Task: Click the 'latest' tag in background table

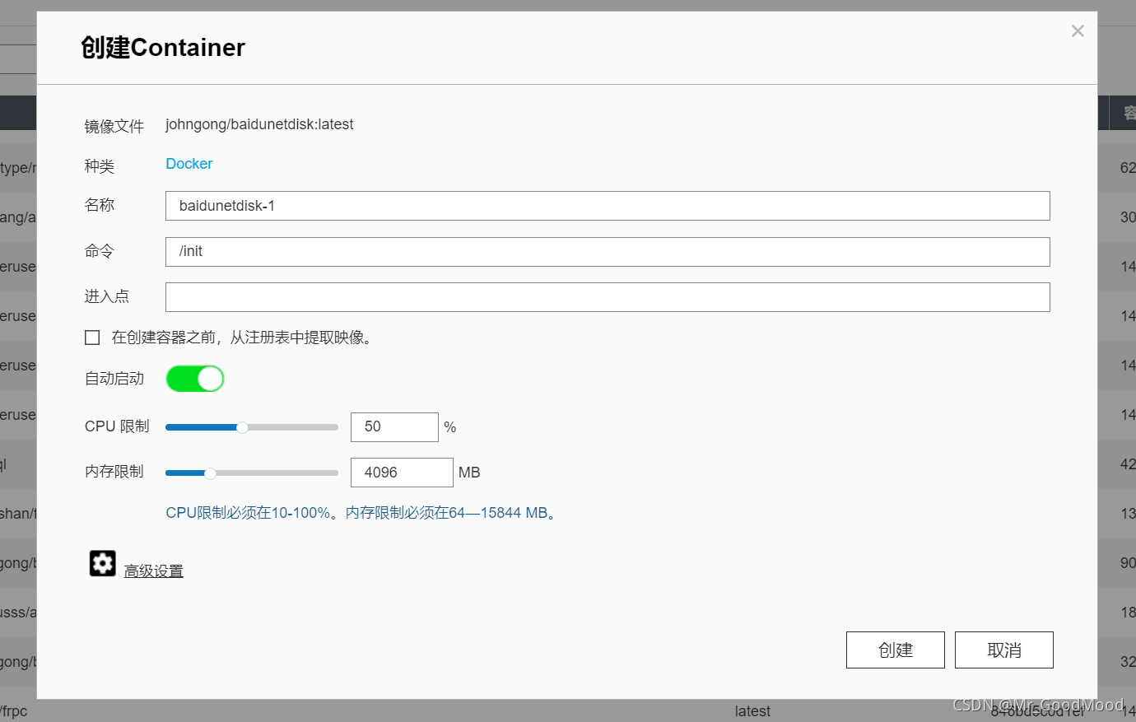Action: click(752, 711)
